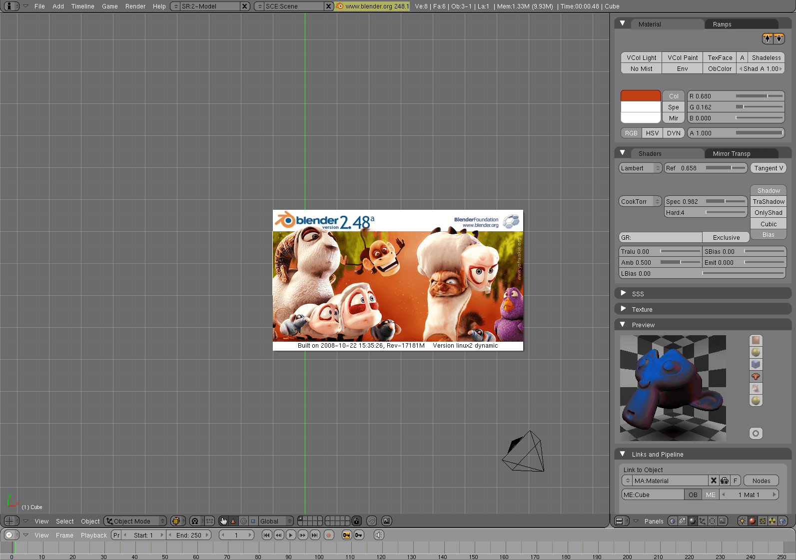Image resolution: width=796 pixels, height=560 pixels.
Task: Open the Scene context render icon
Action: [723, 521]
